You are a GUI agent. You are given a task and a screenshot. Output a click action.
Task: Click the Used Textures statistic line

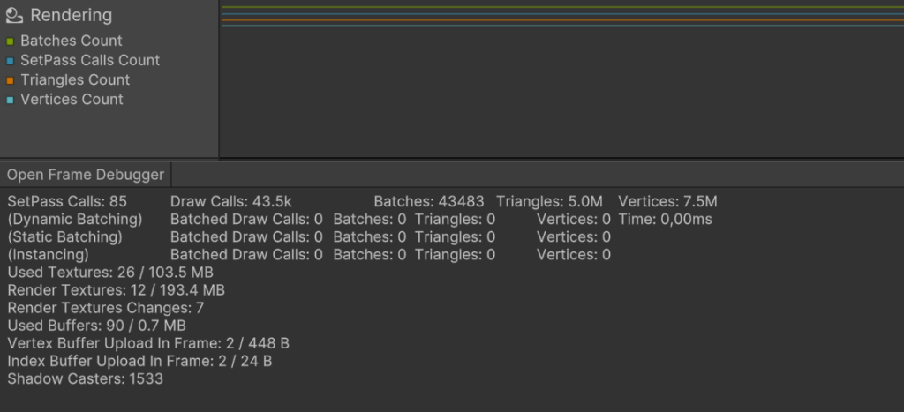[110, 273]
